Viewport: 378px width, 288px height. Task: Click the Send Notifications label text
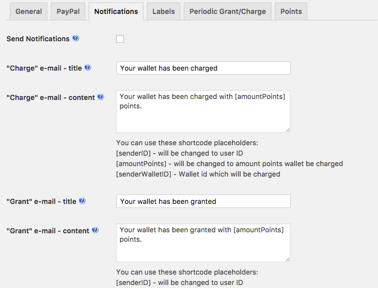pyautogui.click(x=38, y=39)
